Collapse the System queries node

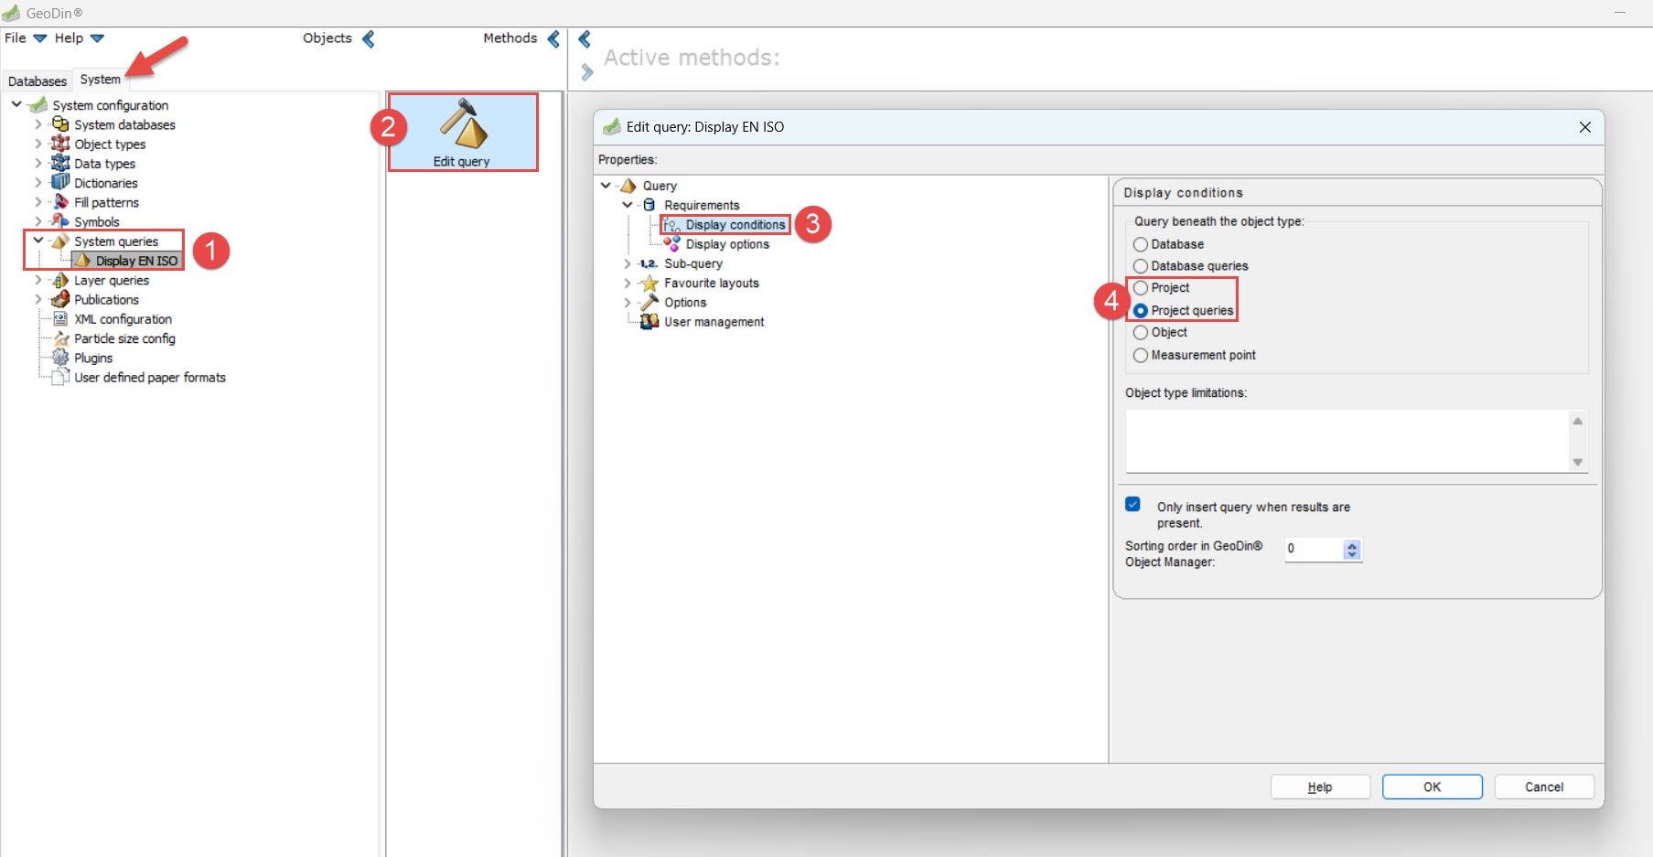38,241
